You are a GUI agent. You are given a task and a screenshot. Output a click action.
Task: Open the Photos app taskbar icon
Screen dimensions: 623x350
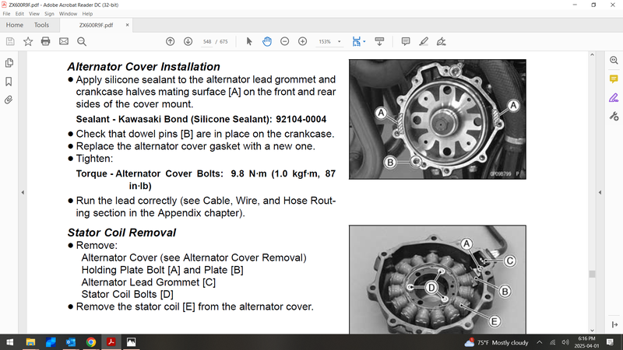click(131, 342)
